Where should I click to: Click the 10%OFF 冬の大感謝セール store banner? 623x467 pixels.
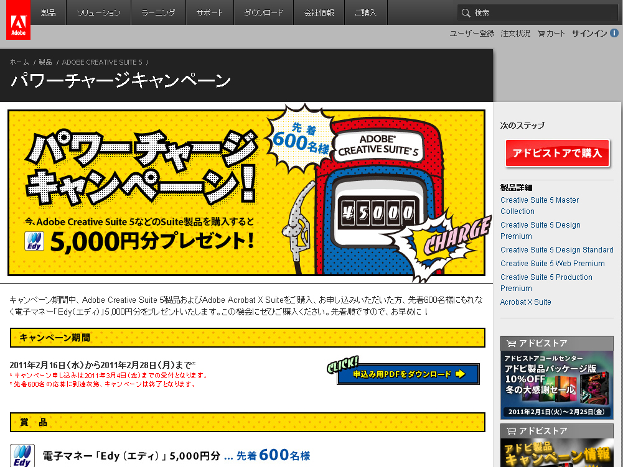(556, 385)
